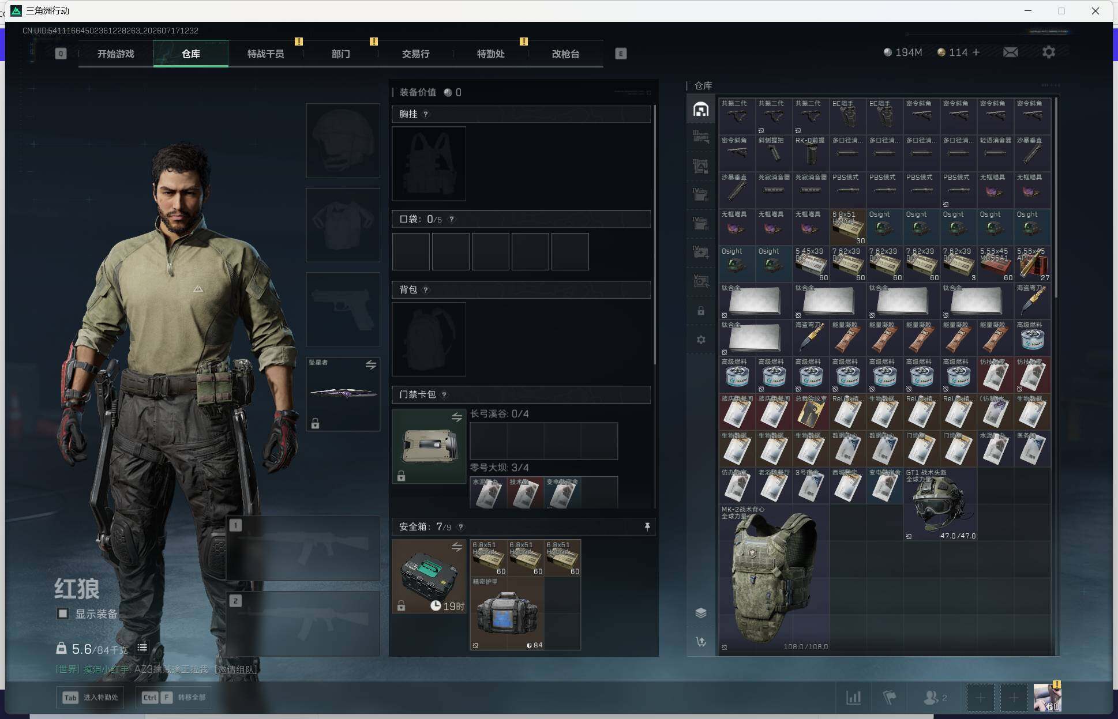
Task: Select the main stash house icon
Action: (x=701, y=110)
